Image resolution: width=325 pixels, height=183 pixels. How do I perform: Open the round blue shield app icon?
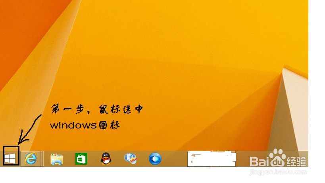pyautogui.click(x=155, y=159)
